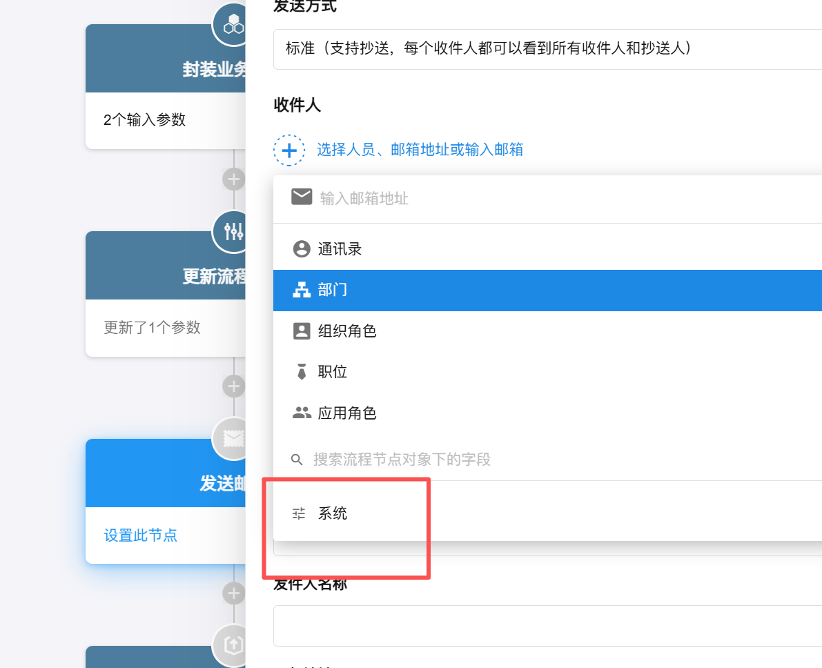The height and width of the screenshot is (668, 822).
Task: Click the 更新了1个参数 node text
Action: 152,328
